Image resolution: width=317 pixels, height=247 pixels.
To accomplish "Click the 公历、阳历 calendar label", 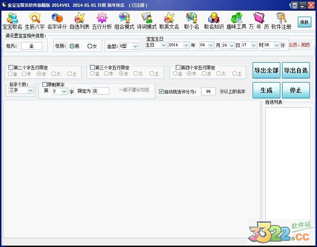I will [x=299, y=45].
